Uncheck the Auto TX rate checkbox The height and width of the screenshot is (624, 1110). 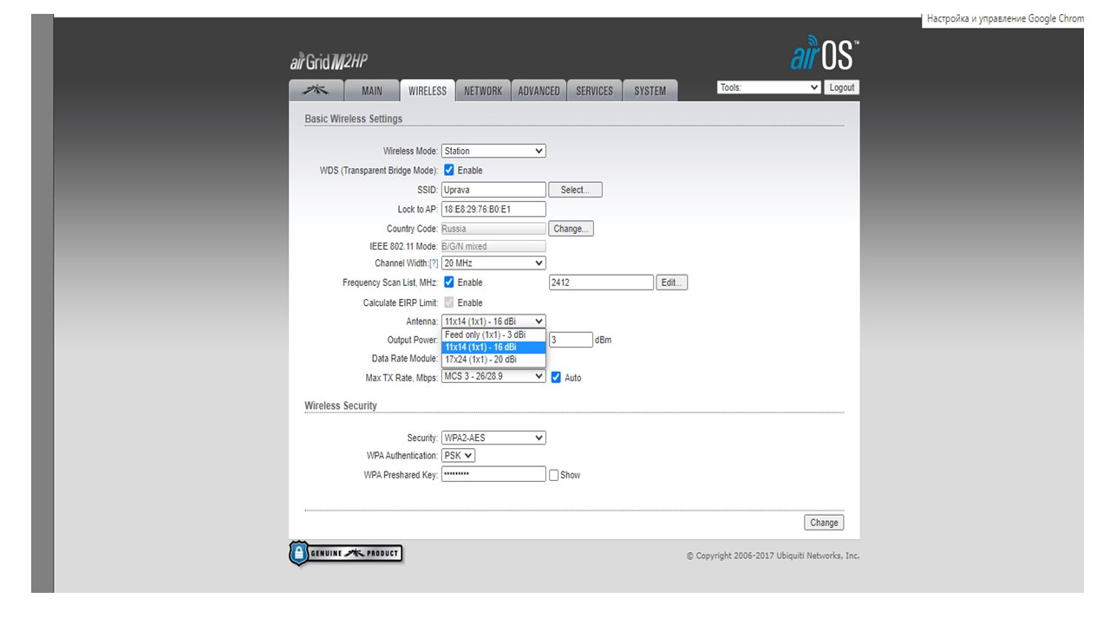pos(557,377)
